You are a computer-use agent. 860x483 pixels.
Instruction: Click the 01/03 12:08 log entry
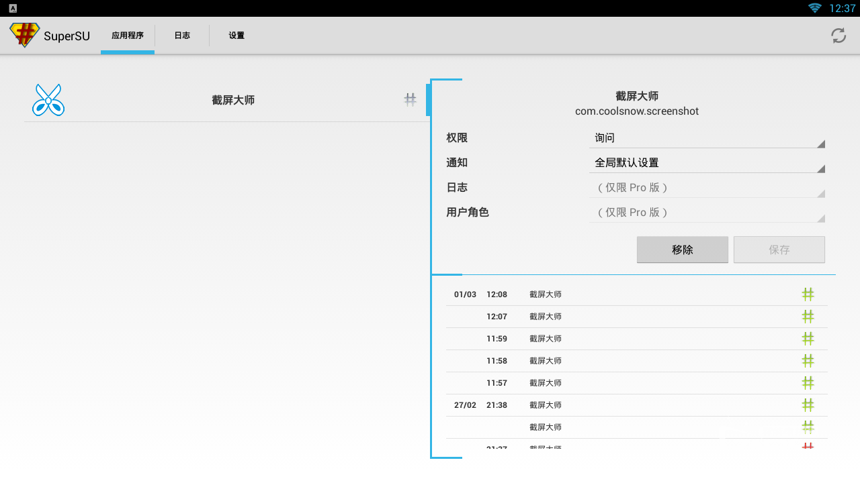click(x=637, y=294)
